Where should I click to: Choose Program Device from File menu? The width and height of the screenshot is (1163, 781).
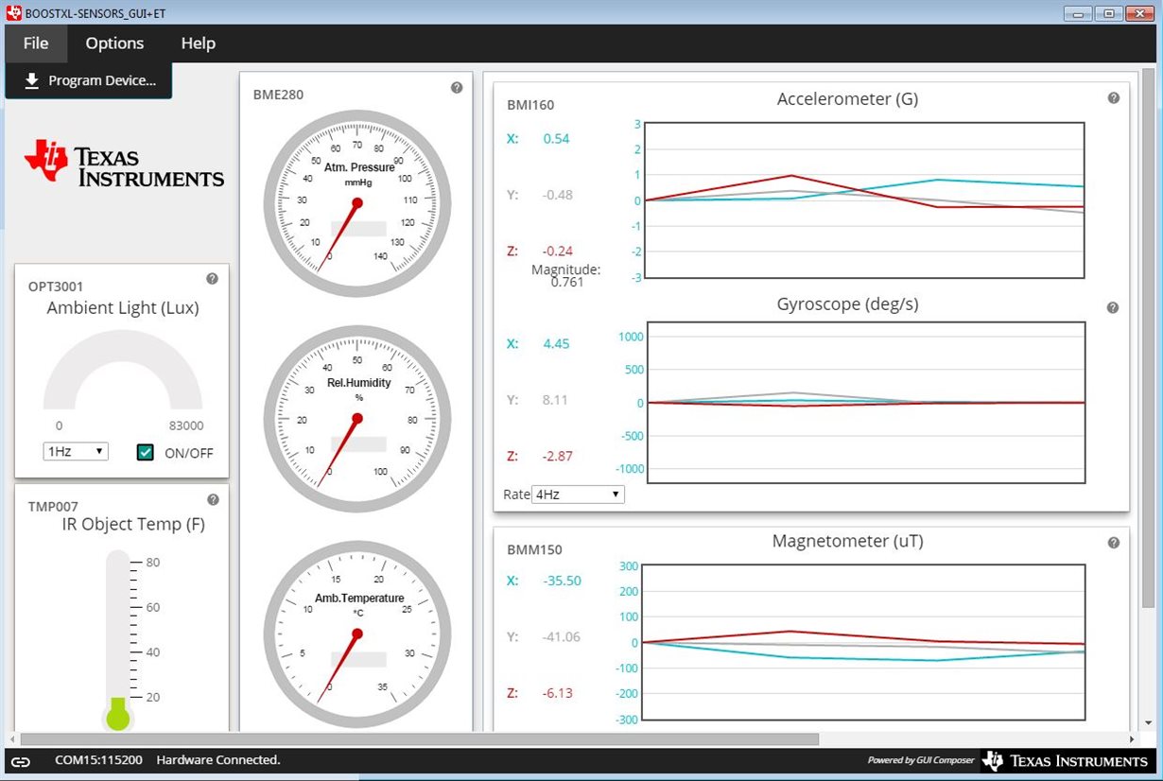[x=89, y=80]
